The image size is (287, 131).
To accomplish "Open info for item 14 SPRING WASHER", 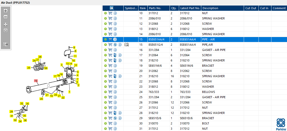I will pyautogui.click(x=115, y=34).
